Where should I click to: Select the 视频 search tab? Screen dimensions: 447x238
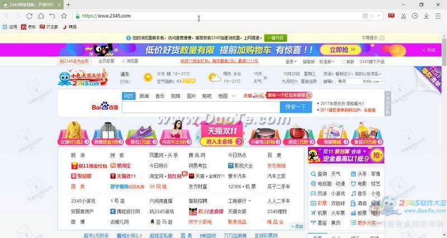point(175,96)
